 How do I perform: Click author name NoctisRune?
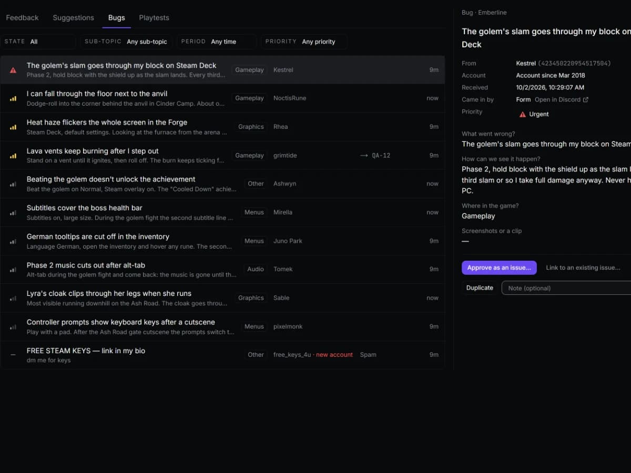coord(290,98)
